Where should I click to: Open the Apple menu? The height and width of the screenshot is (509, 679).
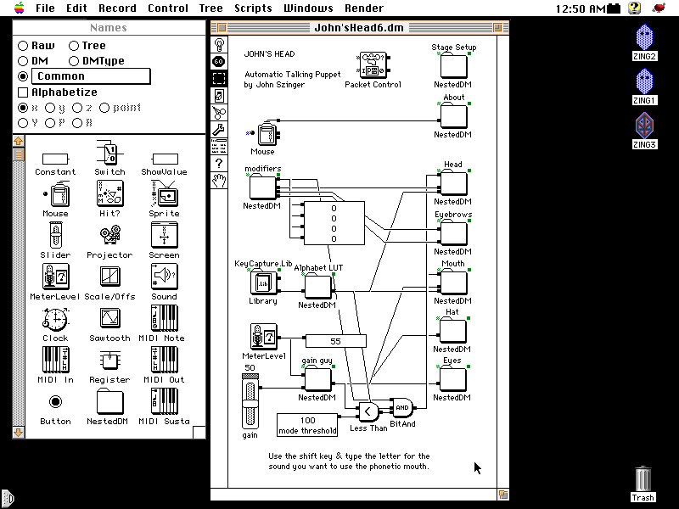click(x=20, y=8)
